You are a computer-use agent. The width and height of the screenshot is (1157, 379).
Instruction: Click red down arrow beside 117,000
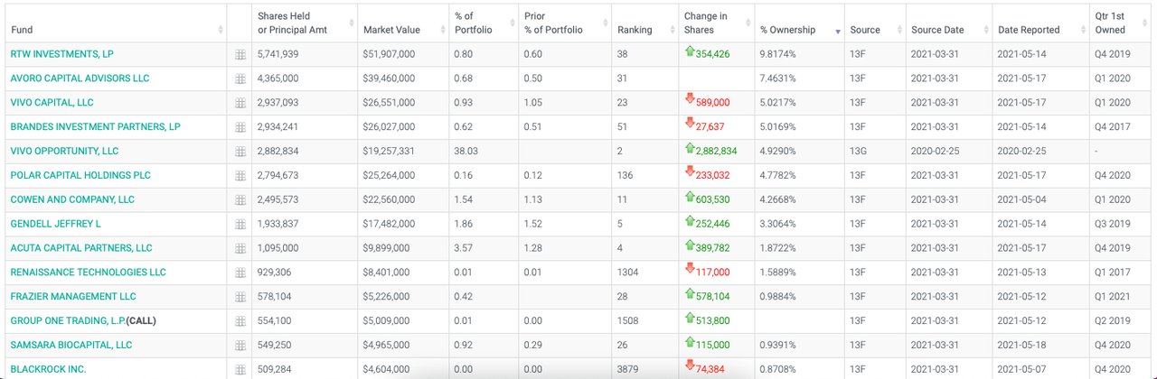[690, 270]
